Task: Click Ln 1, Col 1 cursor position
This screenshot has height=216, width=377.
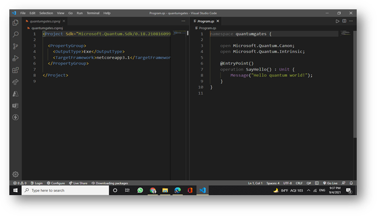Action: pos(255,183)
